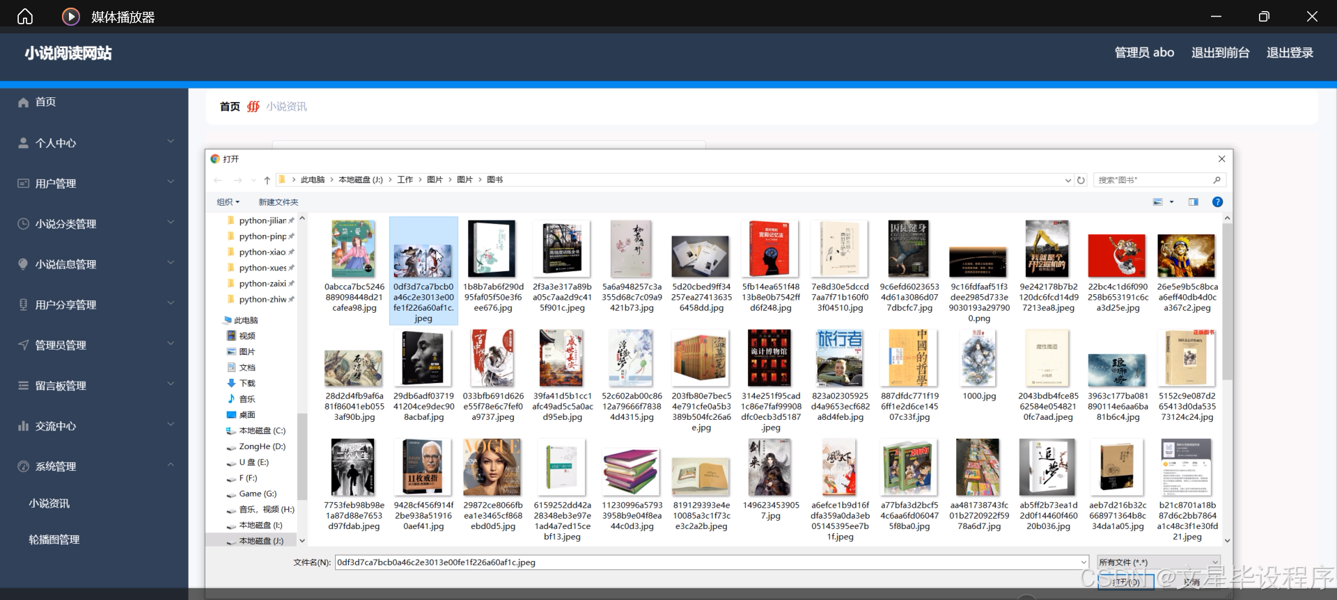Viewport: 1337px width, 600px height.
Task: Click 管理员 abo in the header
Action: click(1144, 53)
